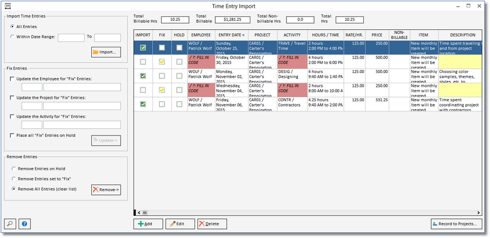Viewport: 490px width, 238px height.
Task: Click the TRAVE / Travel Time cell
Action: point(292,48)
